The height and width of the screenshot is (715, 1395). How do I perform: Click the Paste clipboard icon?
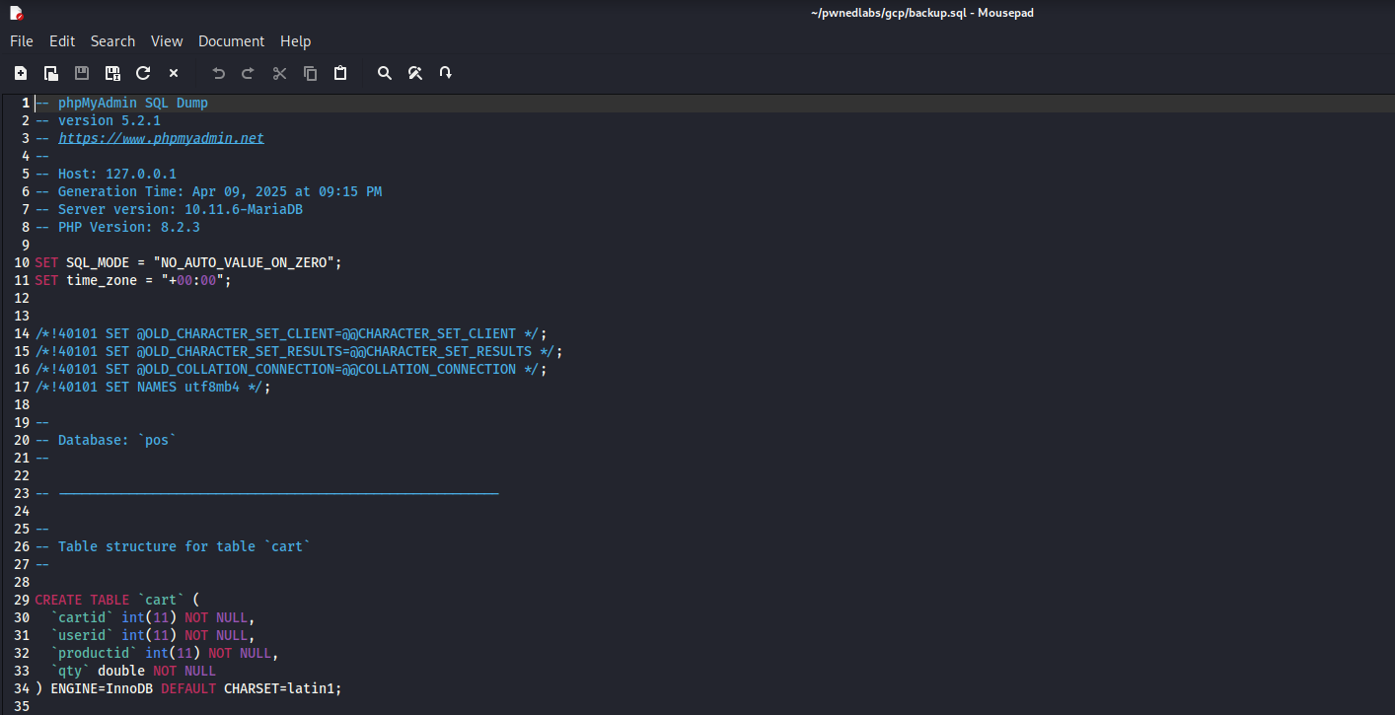[340, 73]
